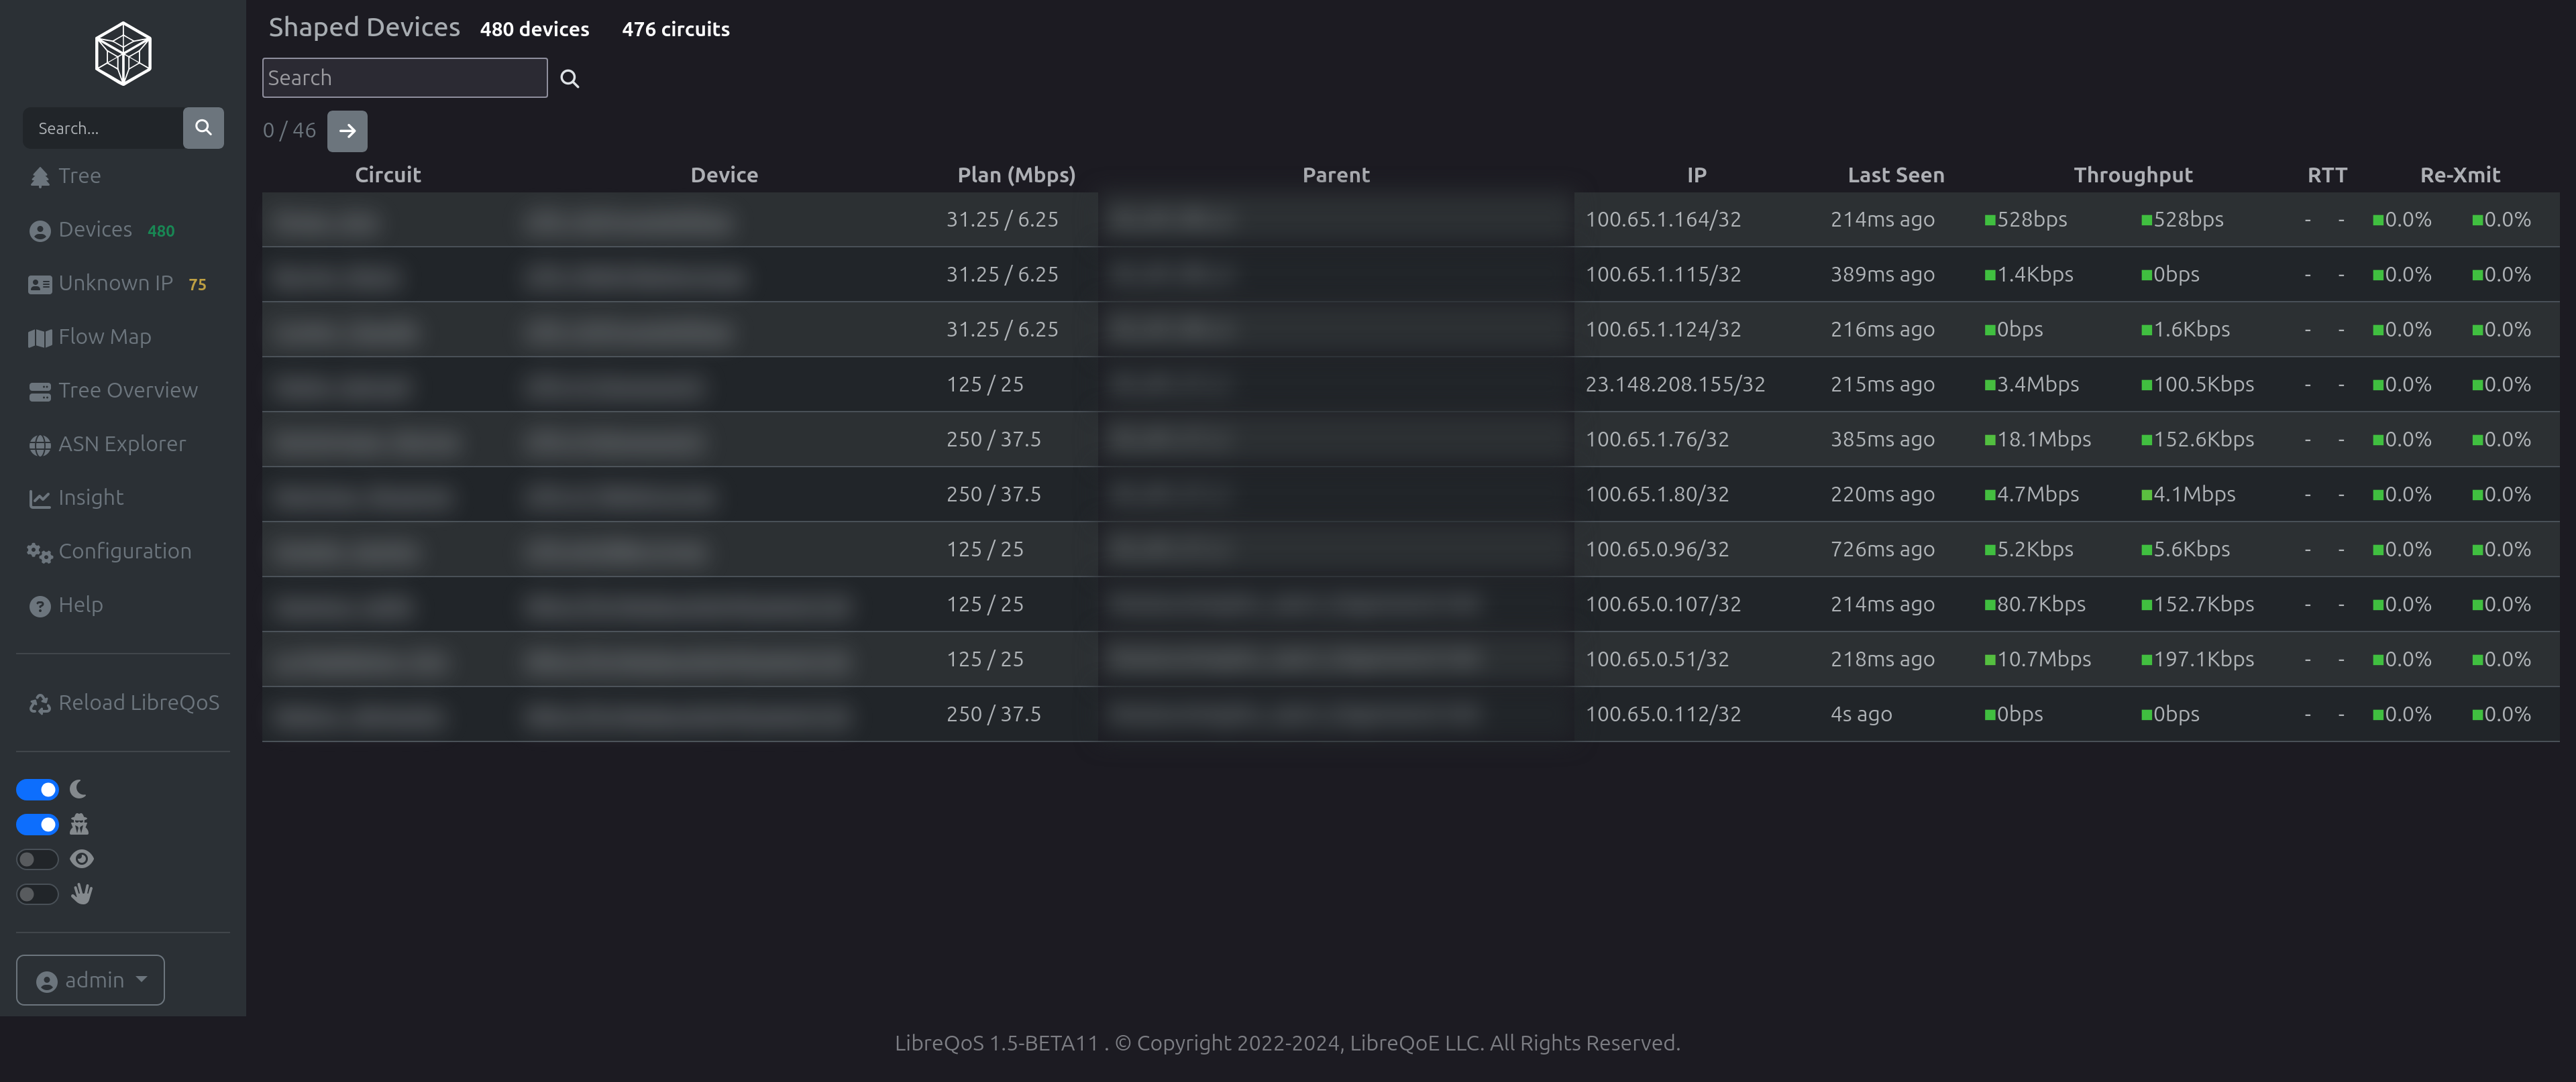Image resolution: width=2576 pixels, height=1082 pixels.
Task: Enable the hand icon switch
Action: tap(38, 894)
